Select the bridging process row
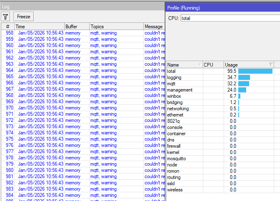This screenshot has width=280, height=201. tap(223, 102)
